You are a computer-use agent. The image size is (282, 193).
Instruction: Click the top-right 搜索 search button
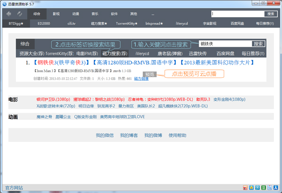click(x=271, y=14)
